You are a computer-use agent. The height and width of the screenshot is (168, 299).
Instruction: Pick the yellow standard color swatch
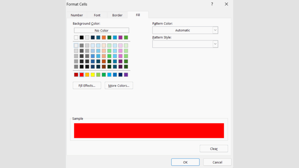[x=93, y=75]
